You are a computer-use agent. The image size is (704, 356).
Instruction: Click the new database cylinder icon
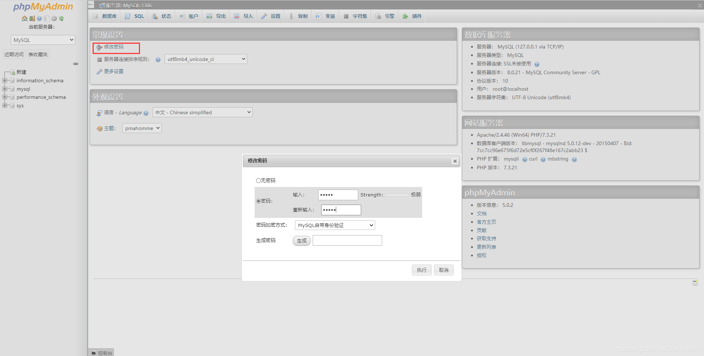(x=12, y=72)
